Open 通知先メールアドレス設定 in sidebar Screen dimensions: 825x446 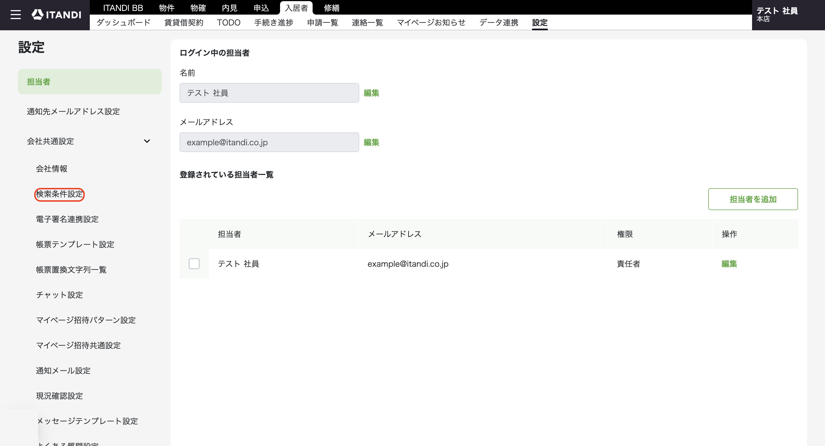[73, 111]
